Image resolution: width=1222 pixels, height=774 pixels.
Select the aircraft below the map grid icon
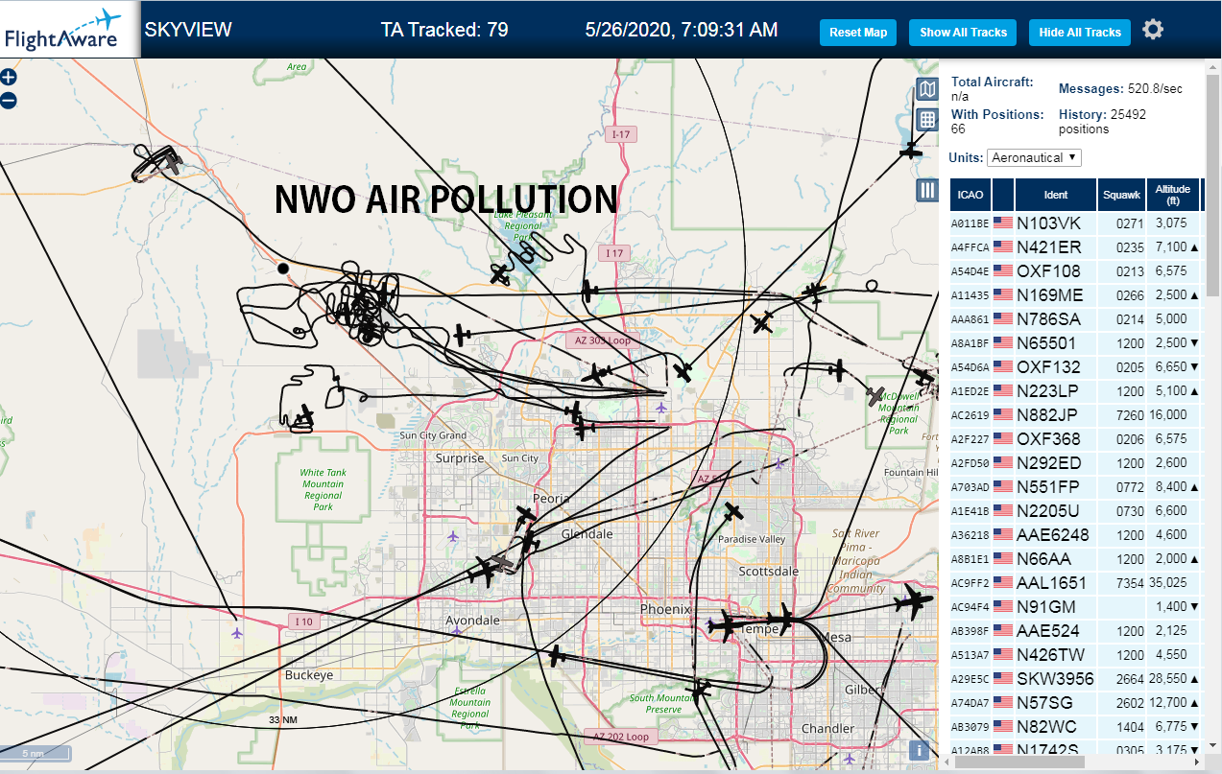[911, 149]
